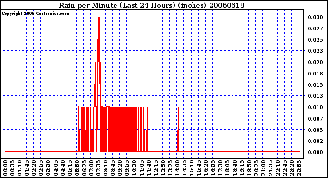The height and width of the screenshot is (178, 328).
Task: Select the 0.005 y-axis label
Action: point(315,130)
